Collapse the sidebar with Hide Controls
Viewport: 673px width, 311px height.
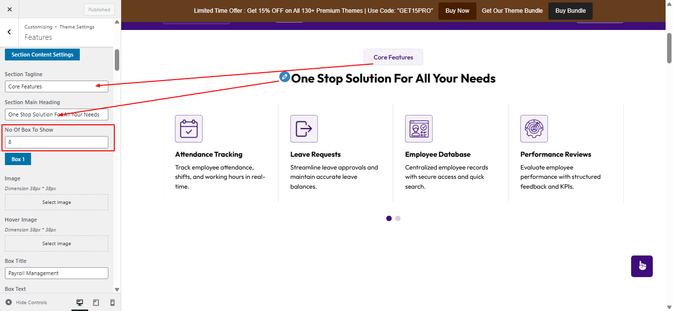point(27,303)
